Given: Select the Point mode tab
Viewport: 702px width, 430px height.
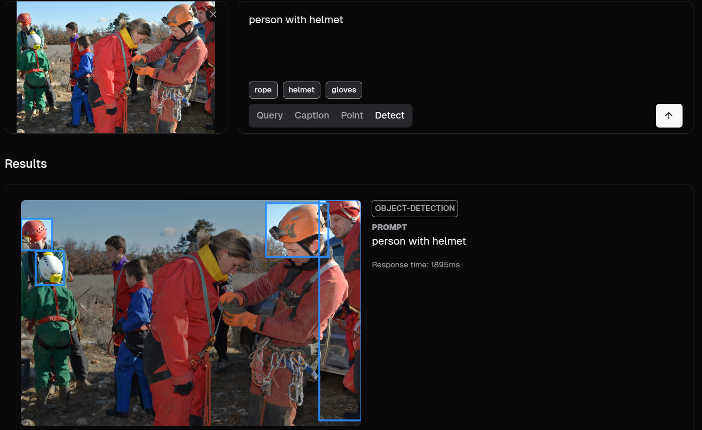Looking at the screenshot, I should pyautogui.click(x=352, y=116).
